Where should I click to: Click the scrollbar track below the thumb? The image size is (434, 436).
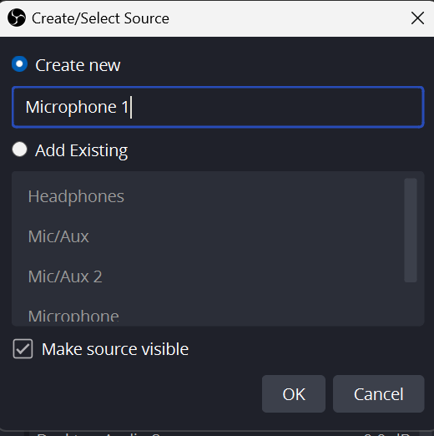coord(411,302)
